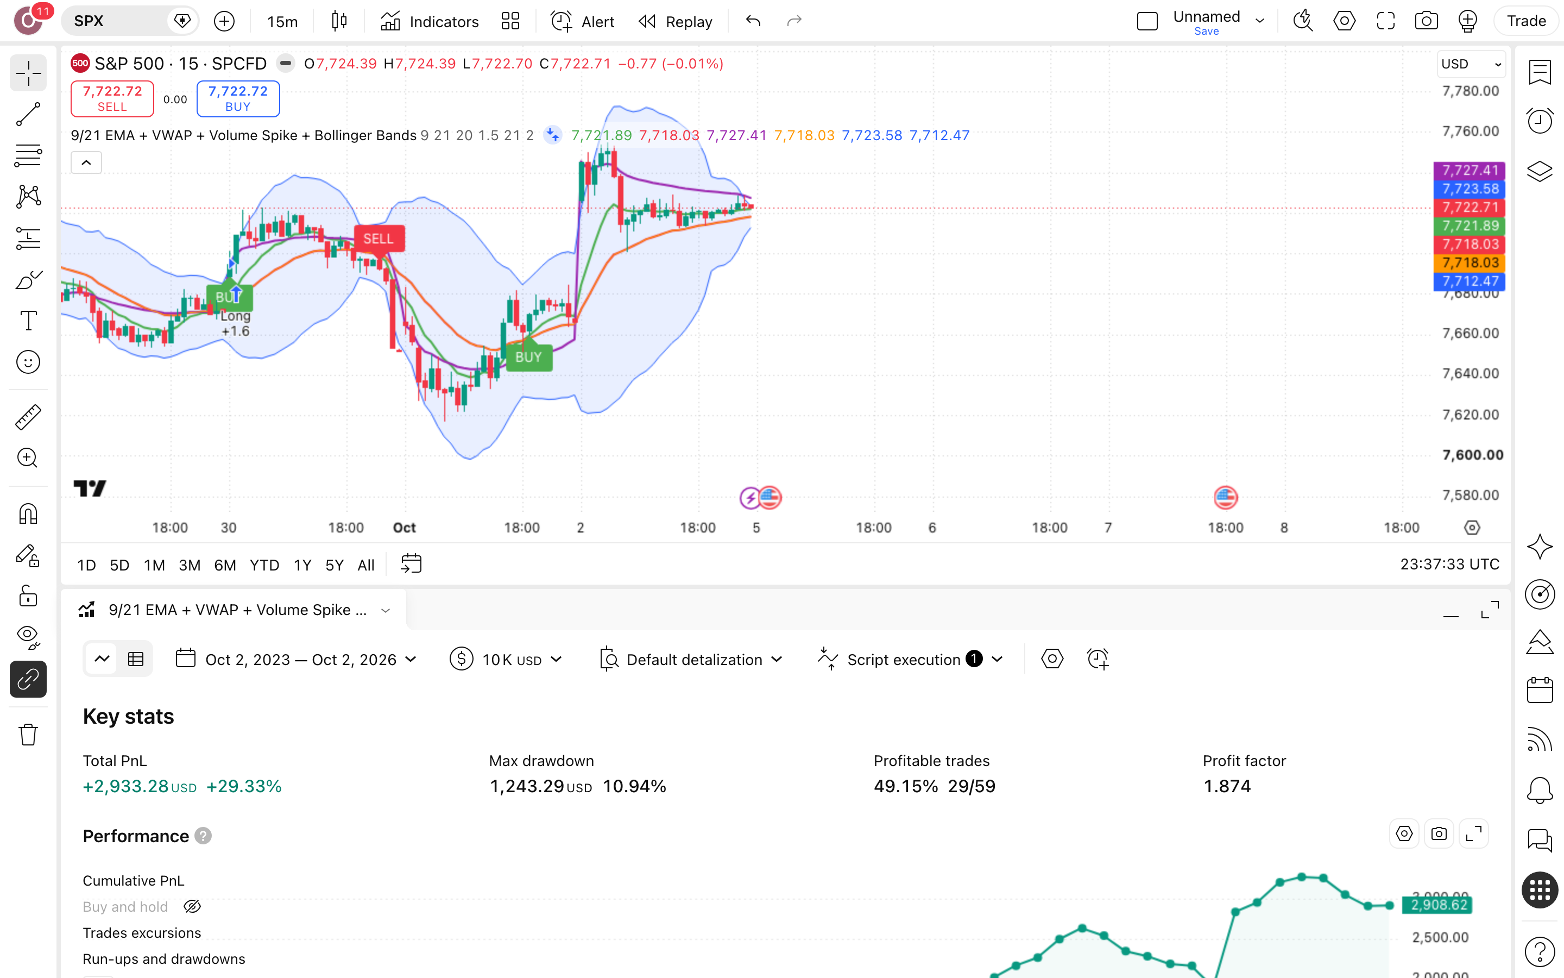The height and width of the screenshot is (978, 1564).
Task: Show the Buy and hold series
Action: click(192, 907)
